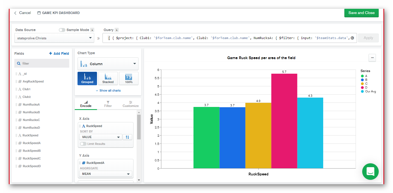Switch to the Filter tab
Image resolution: width=393 pixels, height=193 pixels.
click(x=108, y=104)
